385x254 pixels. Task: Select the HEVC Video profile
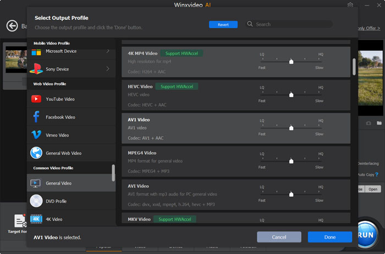click(236, 95)
